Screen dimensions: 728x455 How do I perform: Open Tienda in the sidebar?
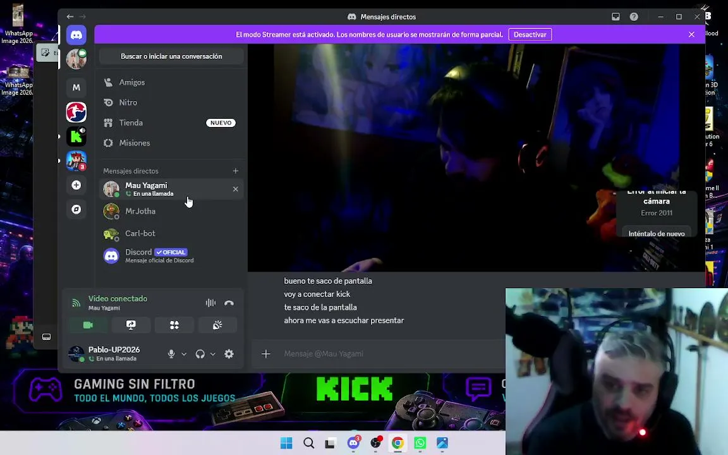(x=171, y=123)
